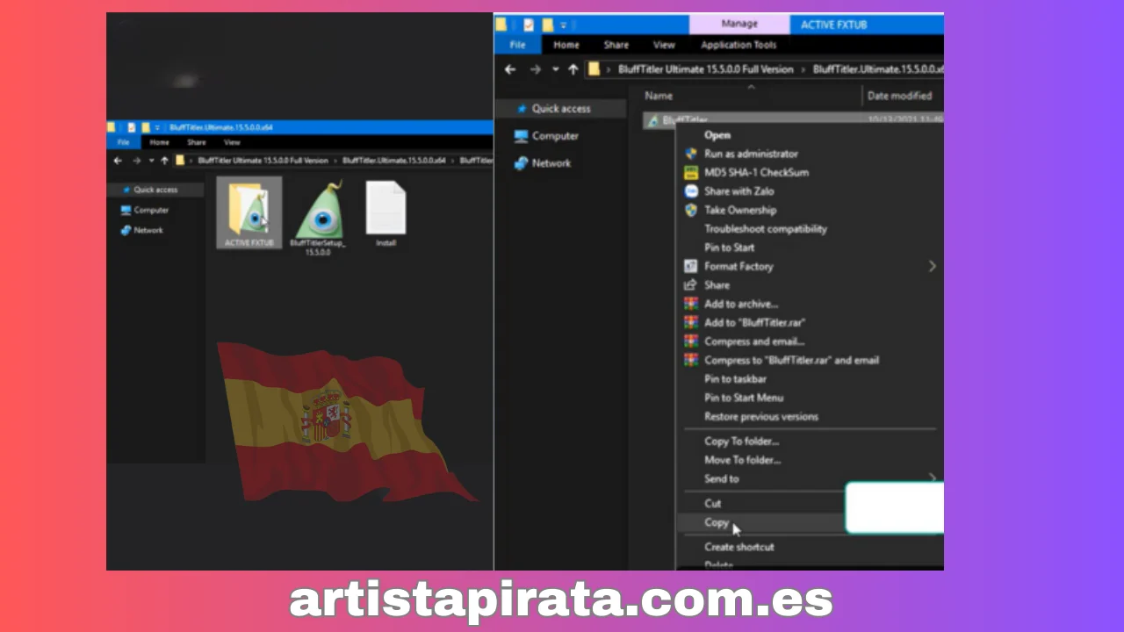
Task: Click "BluffTitler Ultimate 15.5.0.0 Full Version" breadcrumb in ACTIVE FXTUB window
Action: [705, 69]
